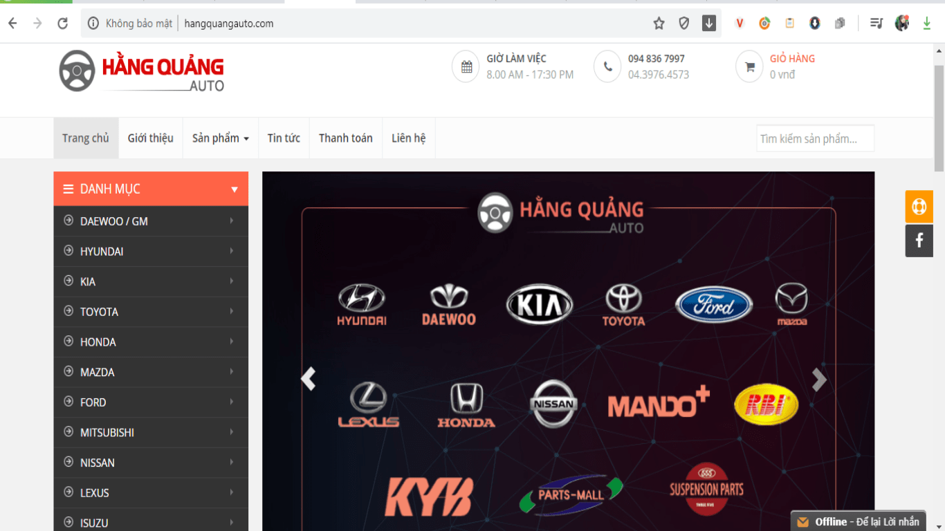
Task: Expand the TOYOTA category
Action: 151,312
